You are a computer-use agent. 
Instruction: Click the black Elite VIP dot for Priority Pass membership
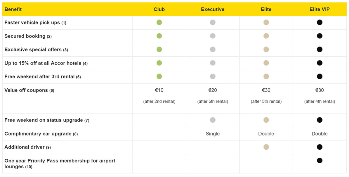320,160
